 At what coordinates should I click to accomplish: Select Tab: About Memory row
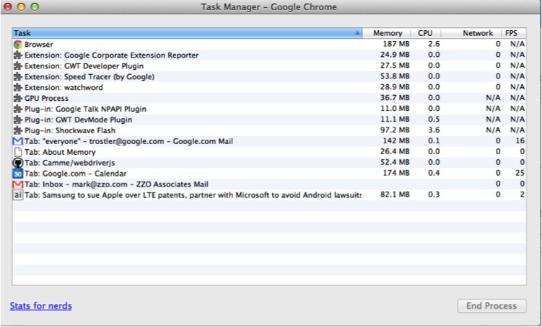[x=269, y=152]
